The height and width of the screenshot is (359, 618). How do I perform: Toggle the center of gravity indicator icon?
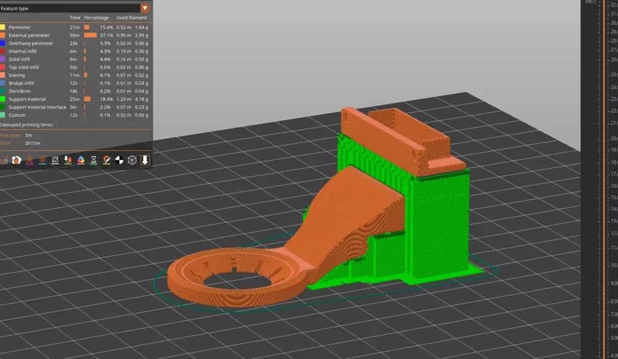click(x=119, y=160)
